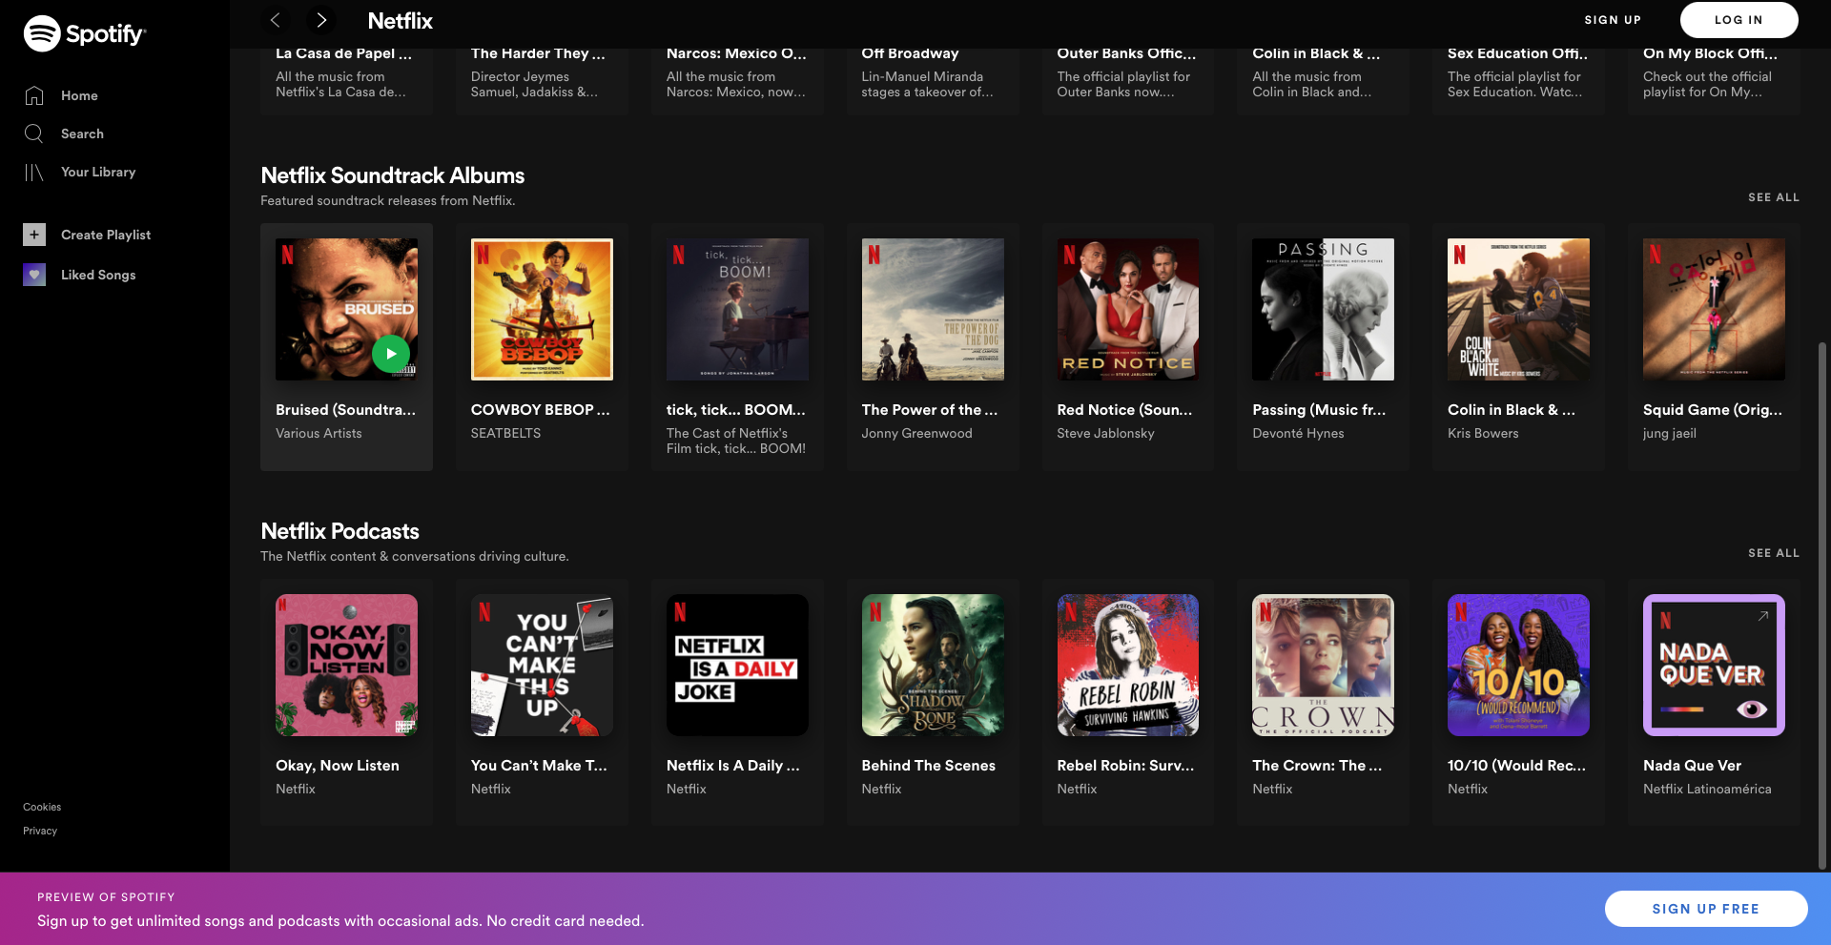See all Netflix Podcasts
1831x945 pixels.
pyautogui.click(x=1773, y=553)
